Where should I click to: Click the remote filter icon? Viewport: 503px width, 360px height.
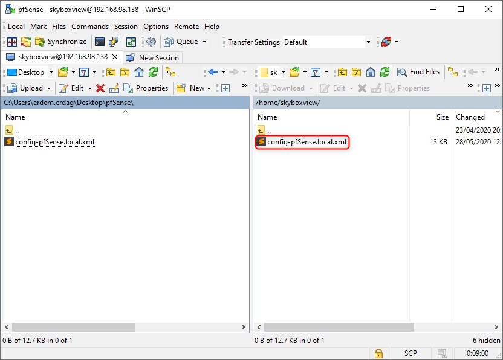tap(316, 72)
